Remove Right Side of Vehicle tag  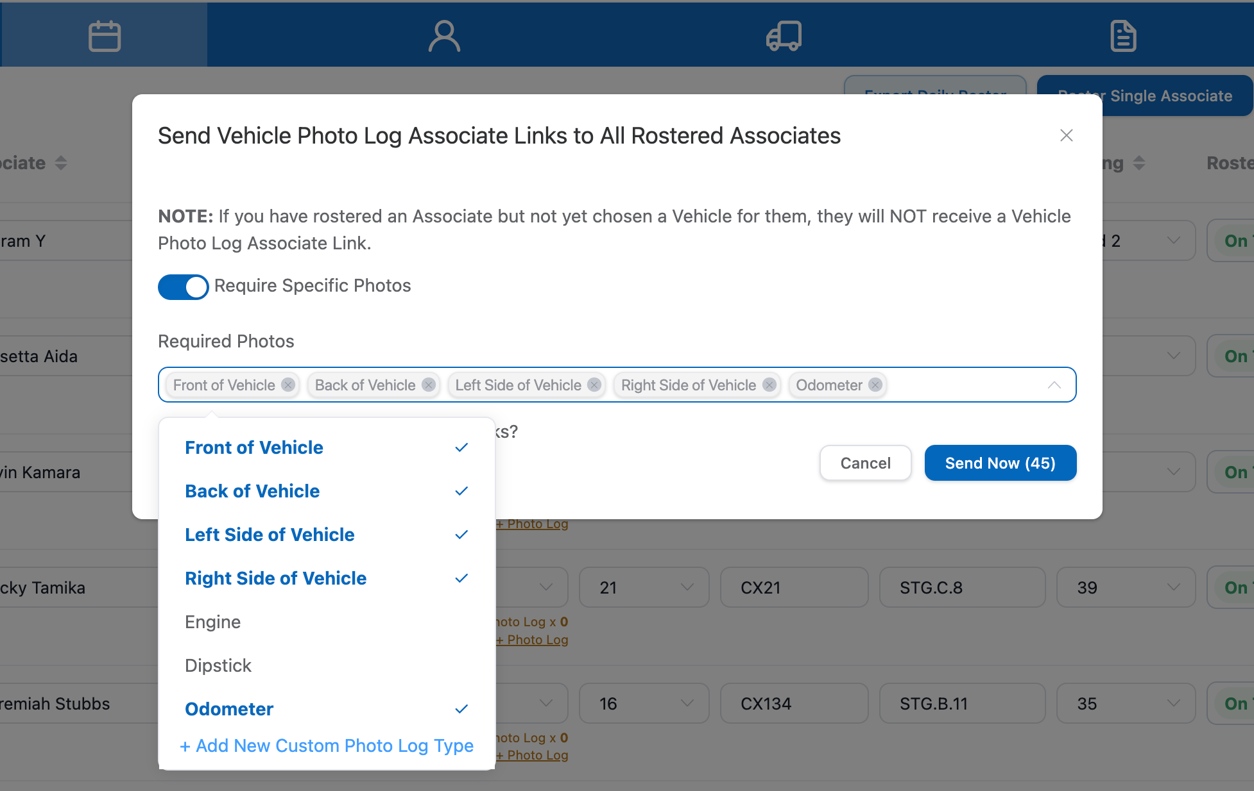pos(769,385)
